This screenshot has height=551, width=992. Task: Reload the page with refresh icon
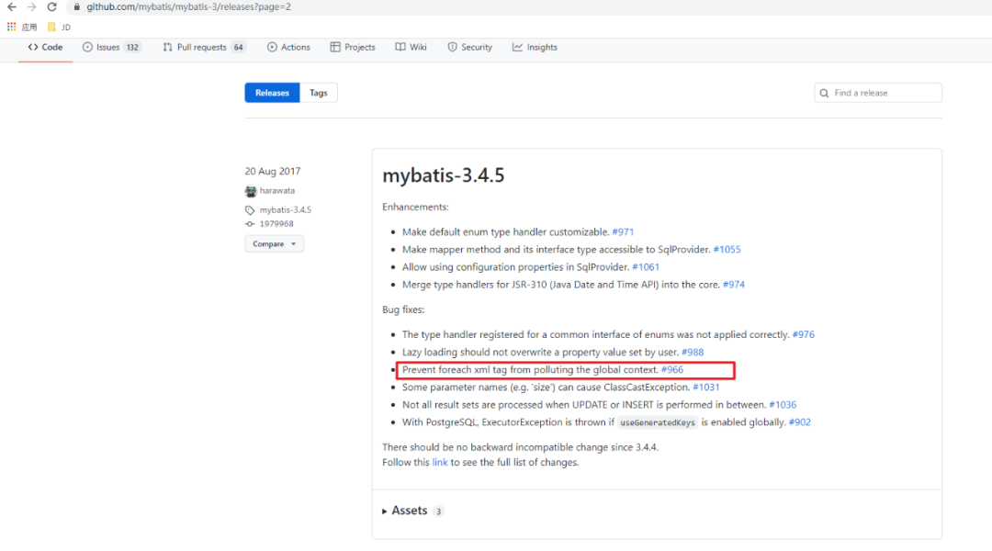point(51,7)
